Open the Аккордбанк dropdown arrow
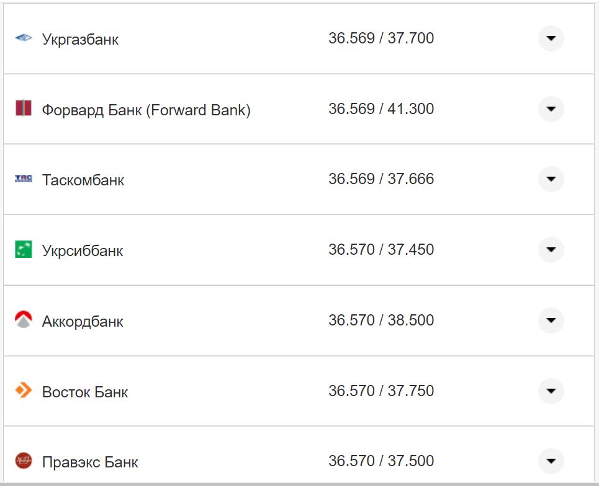Screen dimensions: 599x486 click(551, 320)
